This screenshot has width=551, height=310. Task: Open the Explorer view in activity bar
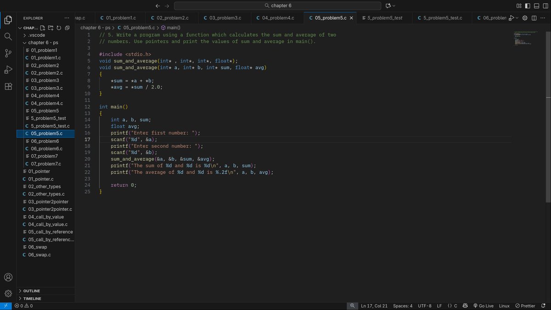coord(8,20)
